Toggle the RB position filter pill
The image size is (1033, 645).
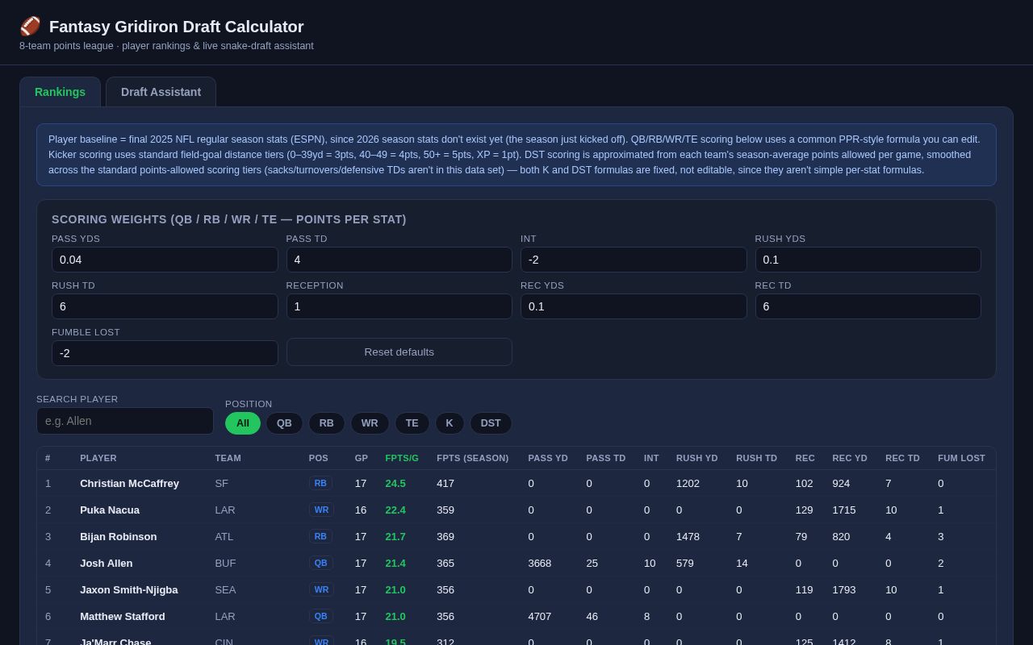(327, 423)
